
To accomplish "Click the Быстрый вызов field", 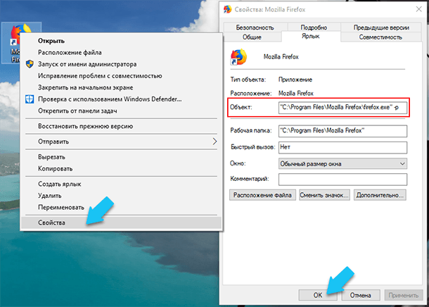I will (x=342, y=147).
